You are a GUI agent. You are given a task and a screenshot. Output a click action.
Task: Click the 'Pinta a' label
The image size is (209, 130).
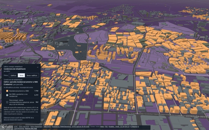pos(6,75)
